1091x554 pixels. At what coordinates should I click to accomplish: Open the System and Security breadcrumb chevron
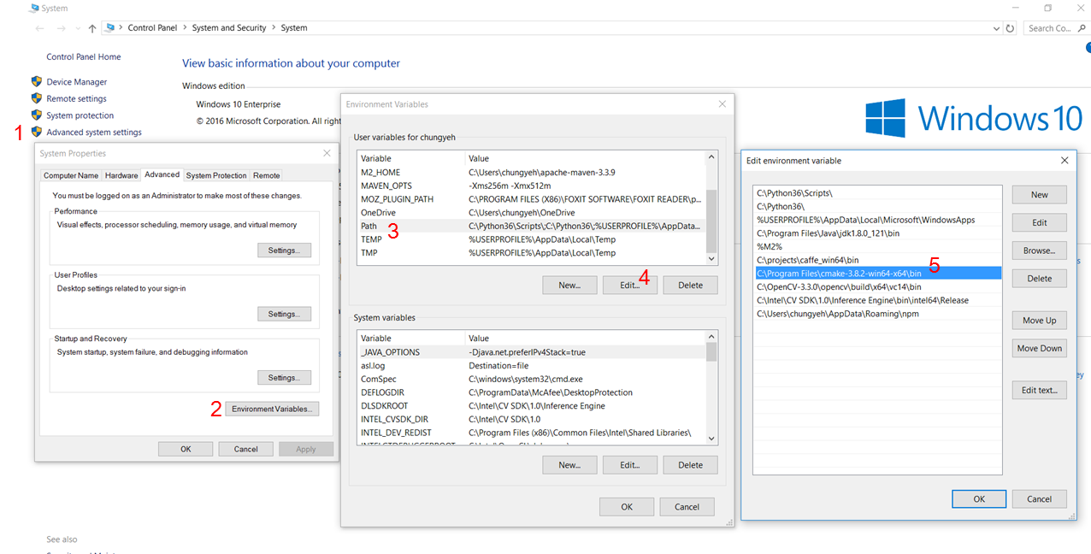click(x=274, y=28)
